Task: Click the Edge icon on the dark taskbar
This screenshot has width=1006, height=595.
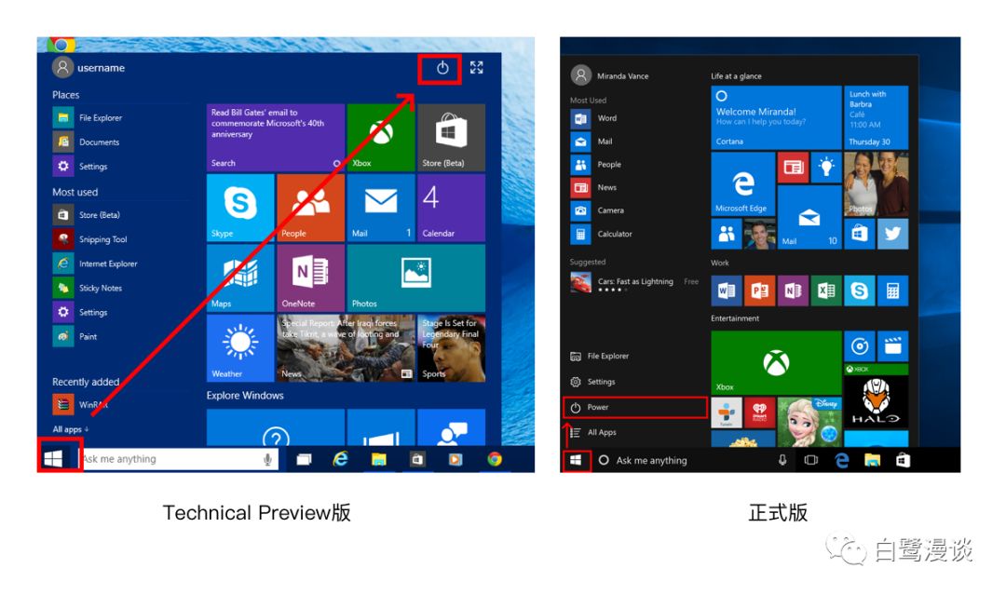Action: pos(841,460)
